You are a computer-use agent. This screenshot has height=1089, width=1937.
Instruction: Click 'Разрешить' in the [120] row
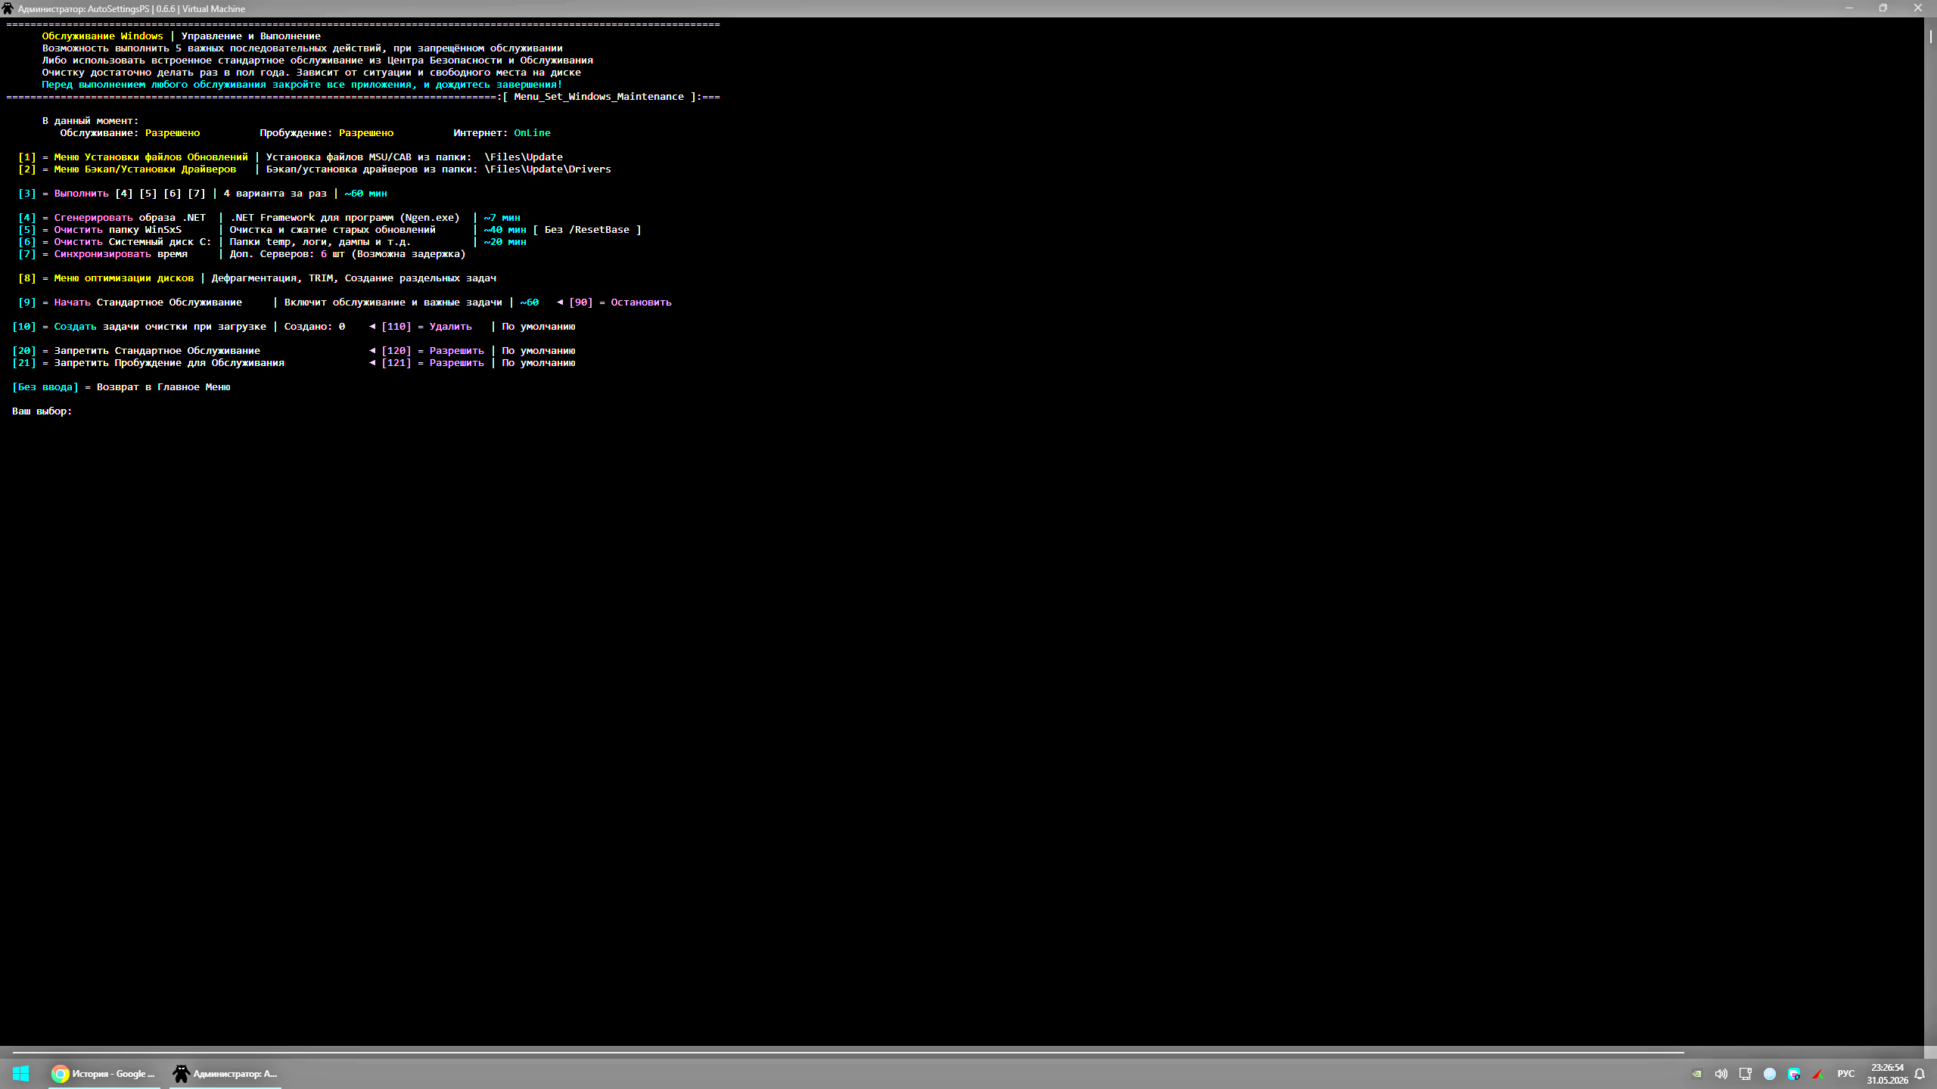[x=456, y=350]
